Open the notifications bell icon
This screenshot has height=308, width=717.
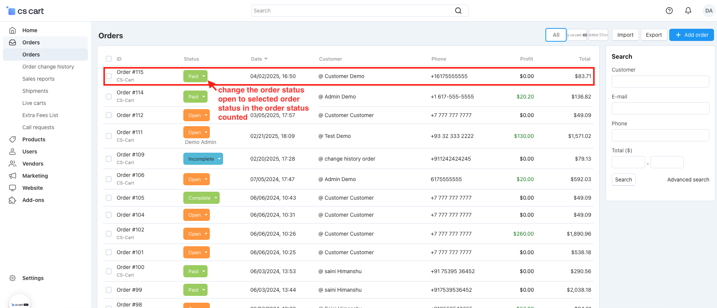point(688,11)
